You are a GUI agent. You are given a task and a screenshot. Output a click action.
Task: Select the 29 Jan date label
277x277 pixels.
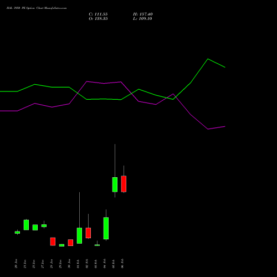click(x=60, y=264)
